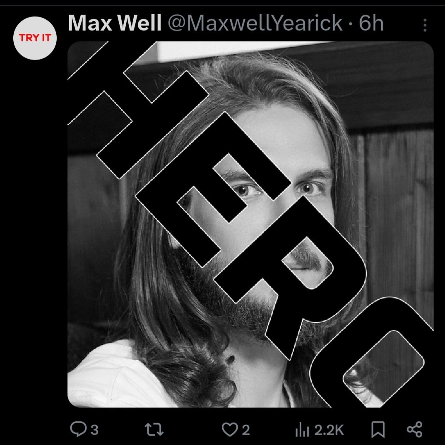Image resolution: width=445 pixels, height=445 pixels.
Task: Visit the Max Well display name profile
Action: [x=115, y=23]
